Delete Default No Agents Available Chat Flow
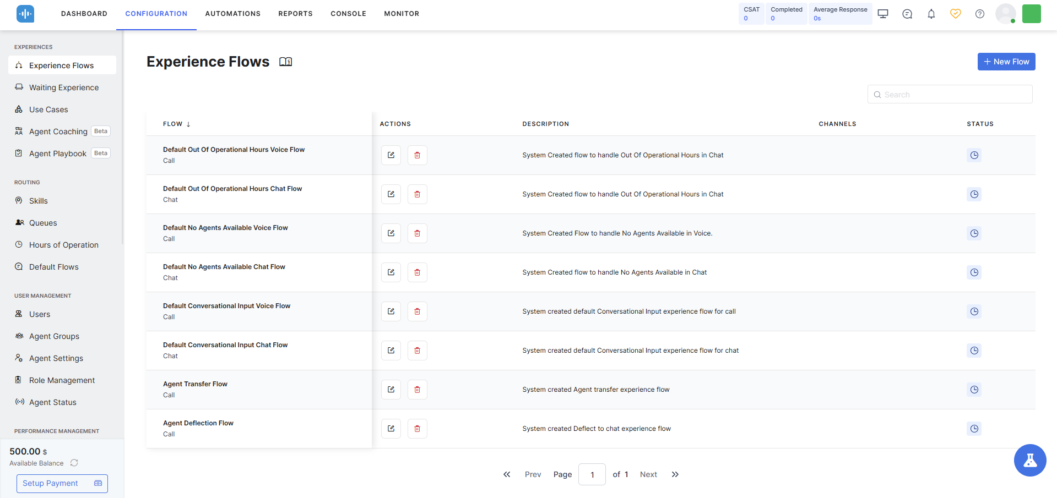Screen dimensions: 1057x498 (x=418, y=272)
